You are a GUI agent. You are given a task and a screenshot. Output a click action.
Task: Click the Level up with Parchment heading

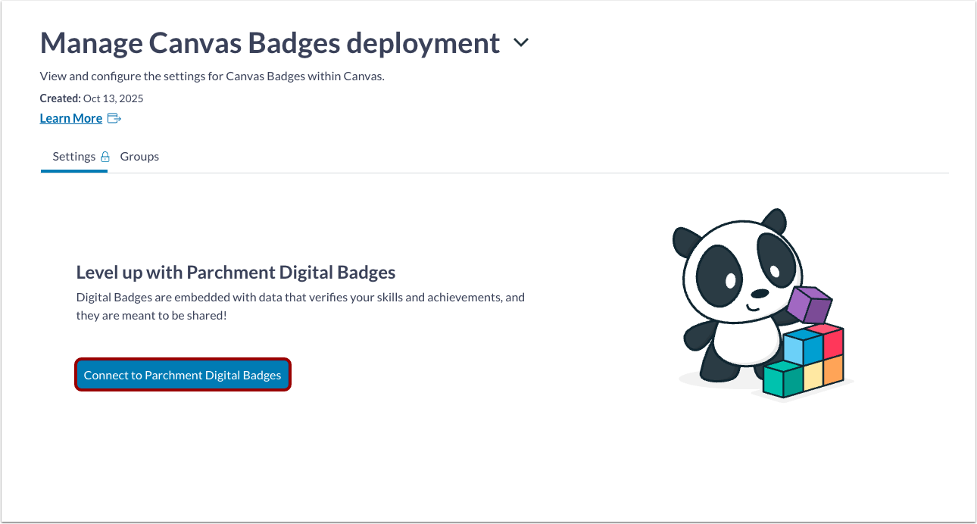coord(235,271)
